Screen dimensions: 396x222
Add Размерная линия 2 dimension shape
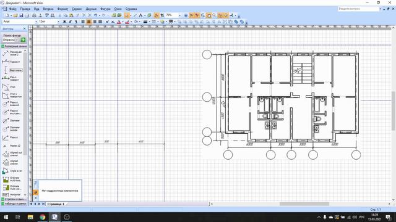pyautogui.click(x=12, y=53)
